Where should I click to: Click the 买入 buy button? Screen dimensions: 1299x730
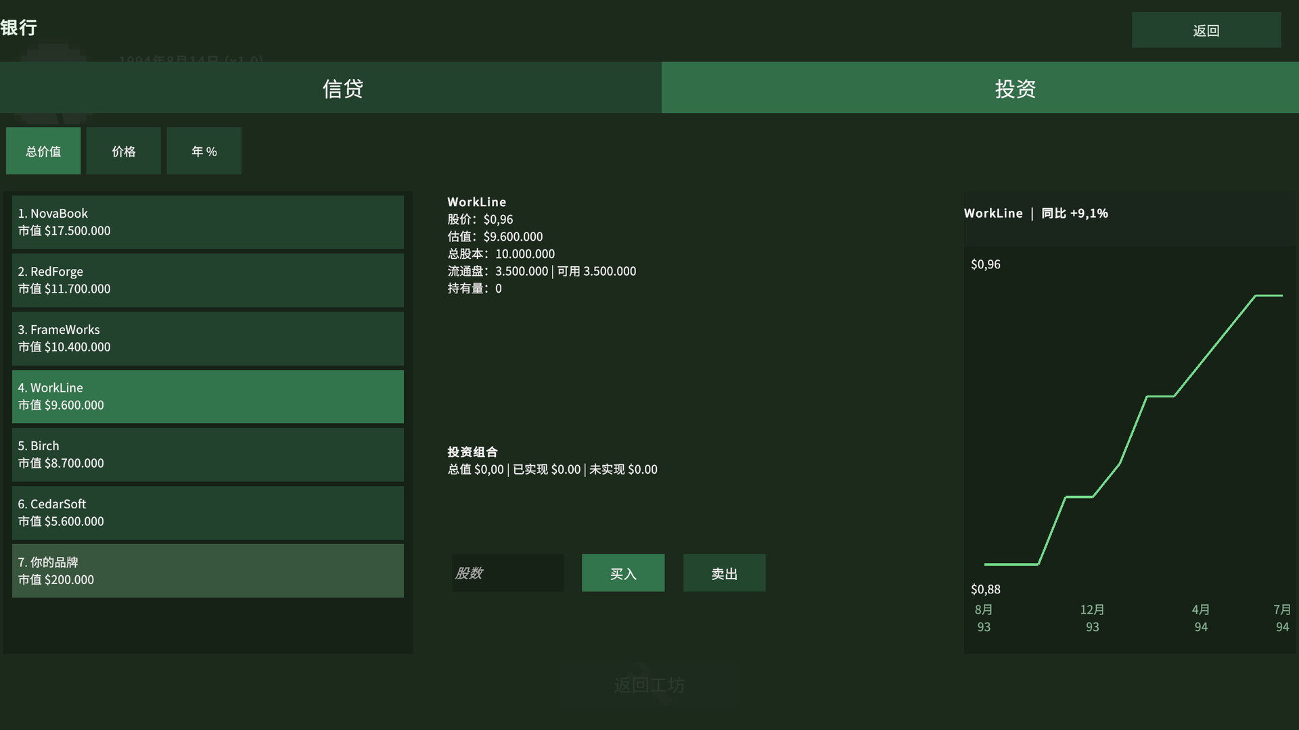point(623,573)
